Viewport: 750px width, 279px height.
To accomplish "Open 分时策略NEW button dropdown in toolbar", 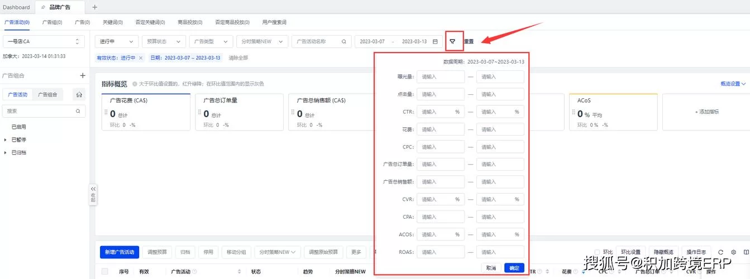I will pos(278,252).
